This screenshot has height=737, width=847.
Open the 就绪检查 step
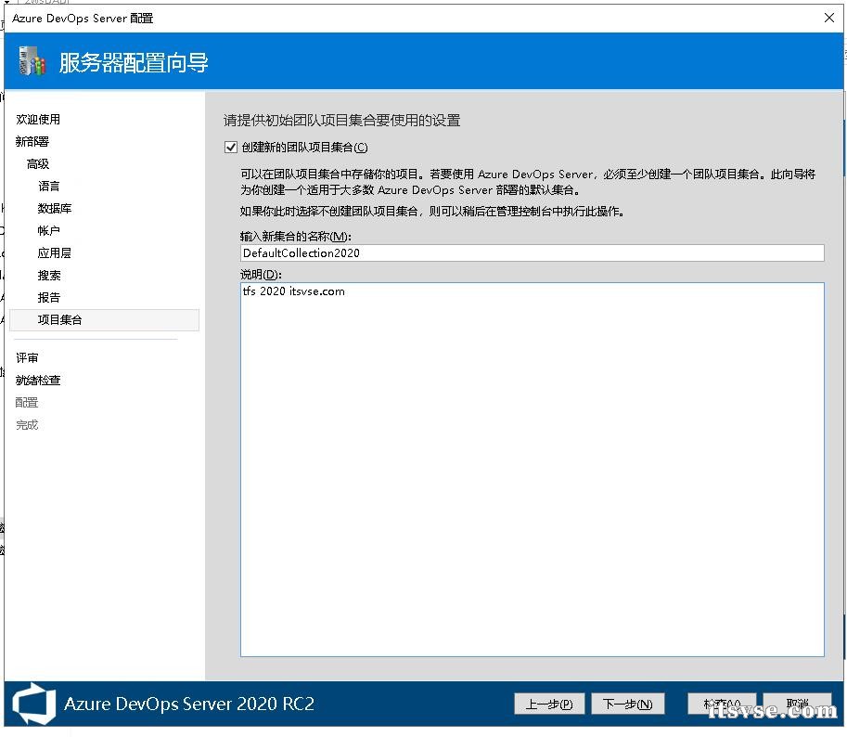[x=38, y=381]
